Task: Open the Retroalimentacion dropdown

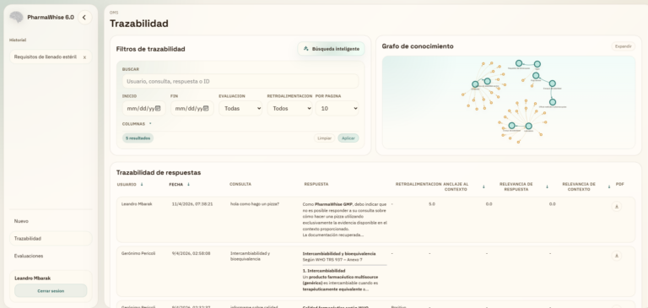Action: point(289,109)
